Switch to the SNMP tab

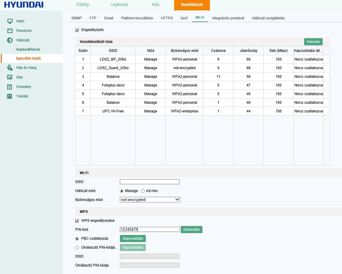point(77,18)
